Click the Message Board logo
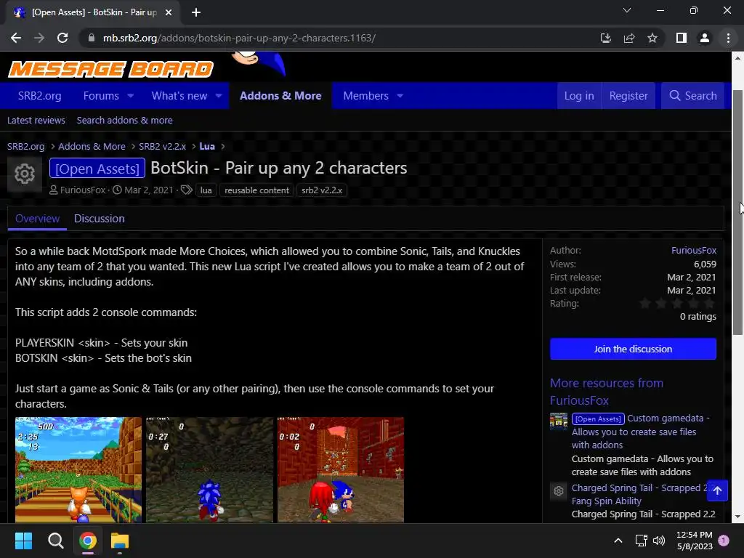The image size is (744, 558). pyautogui.click(x=111, y=69)
